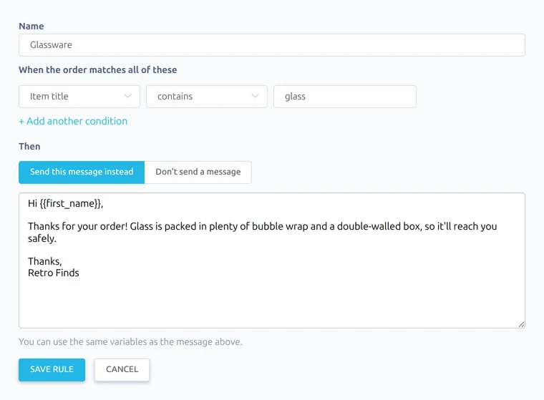The height and width of the screenshot is (400, 544).
Task: Save the rule with SAVE RULE button
Action: click(52, 369)
